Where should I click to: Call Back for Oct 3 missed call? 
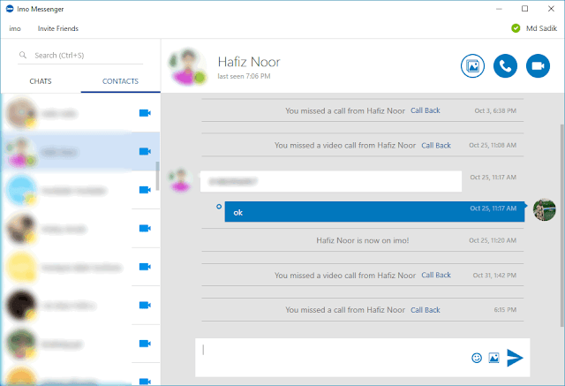tap(426, 110)
